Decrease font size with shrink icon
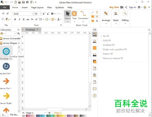Screen dimensions: 152x117 [x=48, y=14]
